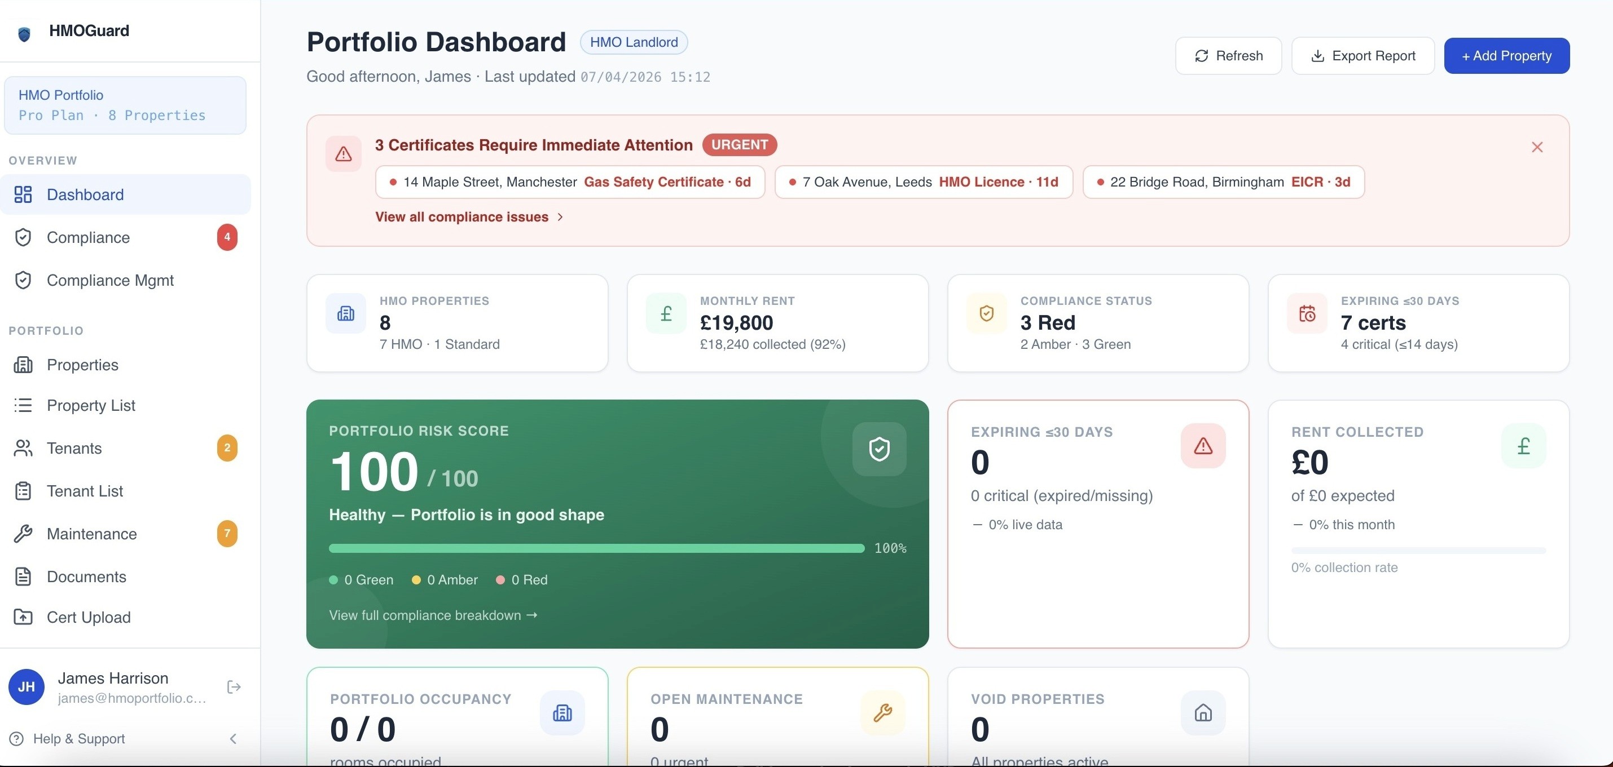Click the Help & Support question mark icon
This screenshot has width=1613, height=767.
point(17,739)
